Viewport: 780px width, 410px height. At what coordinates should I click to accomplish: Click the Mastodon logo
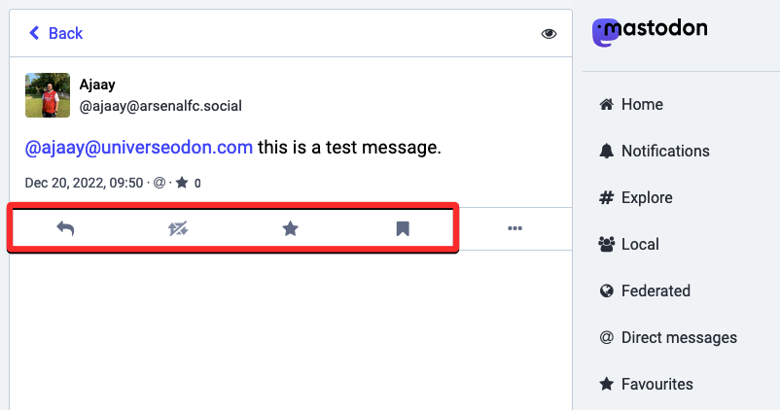pyautogui.click(x=650, y=31)
